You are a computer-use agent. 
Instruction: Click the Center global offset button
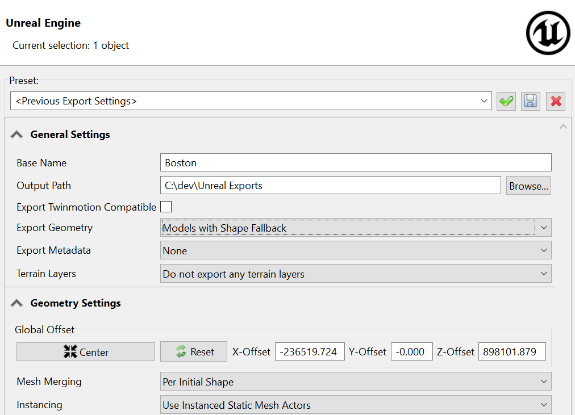86,352
